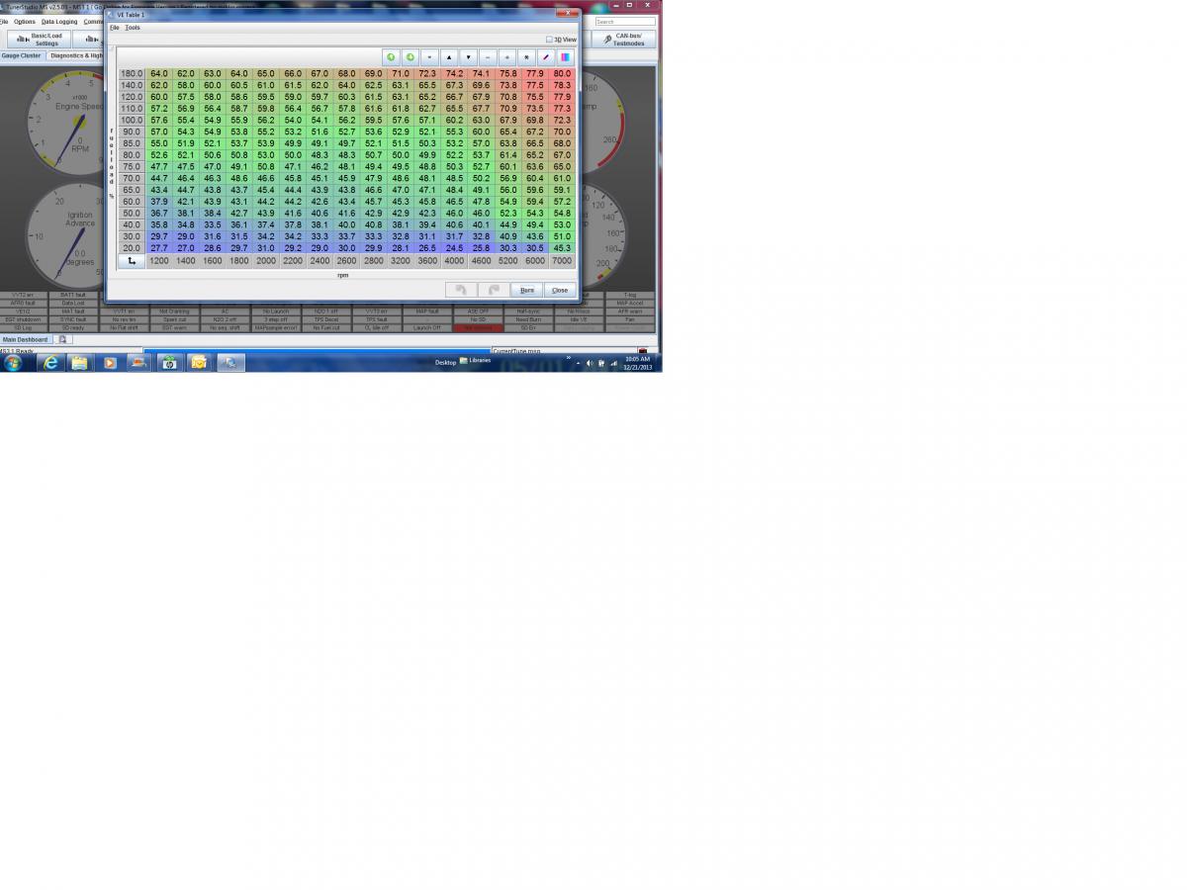
Task: Click the new dashboard tab icon beside Main Dashboard
Action: pos(62,339)
